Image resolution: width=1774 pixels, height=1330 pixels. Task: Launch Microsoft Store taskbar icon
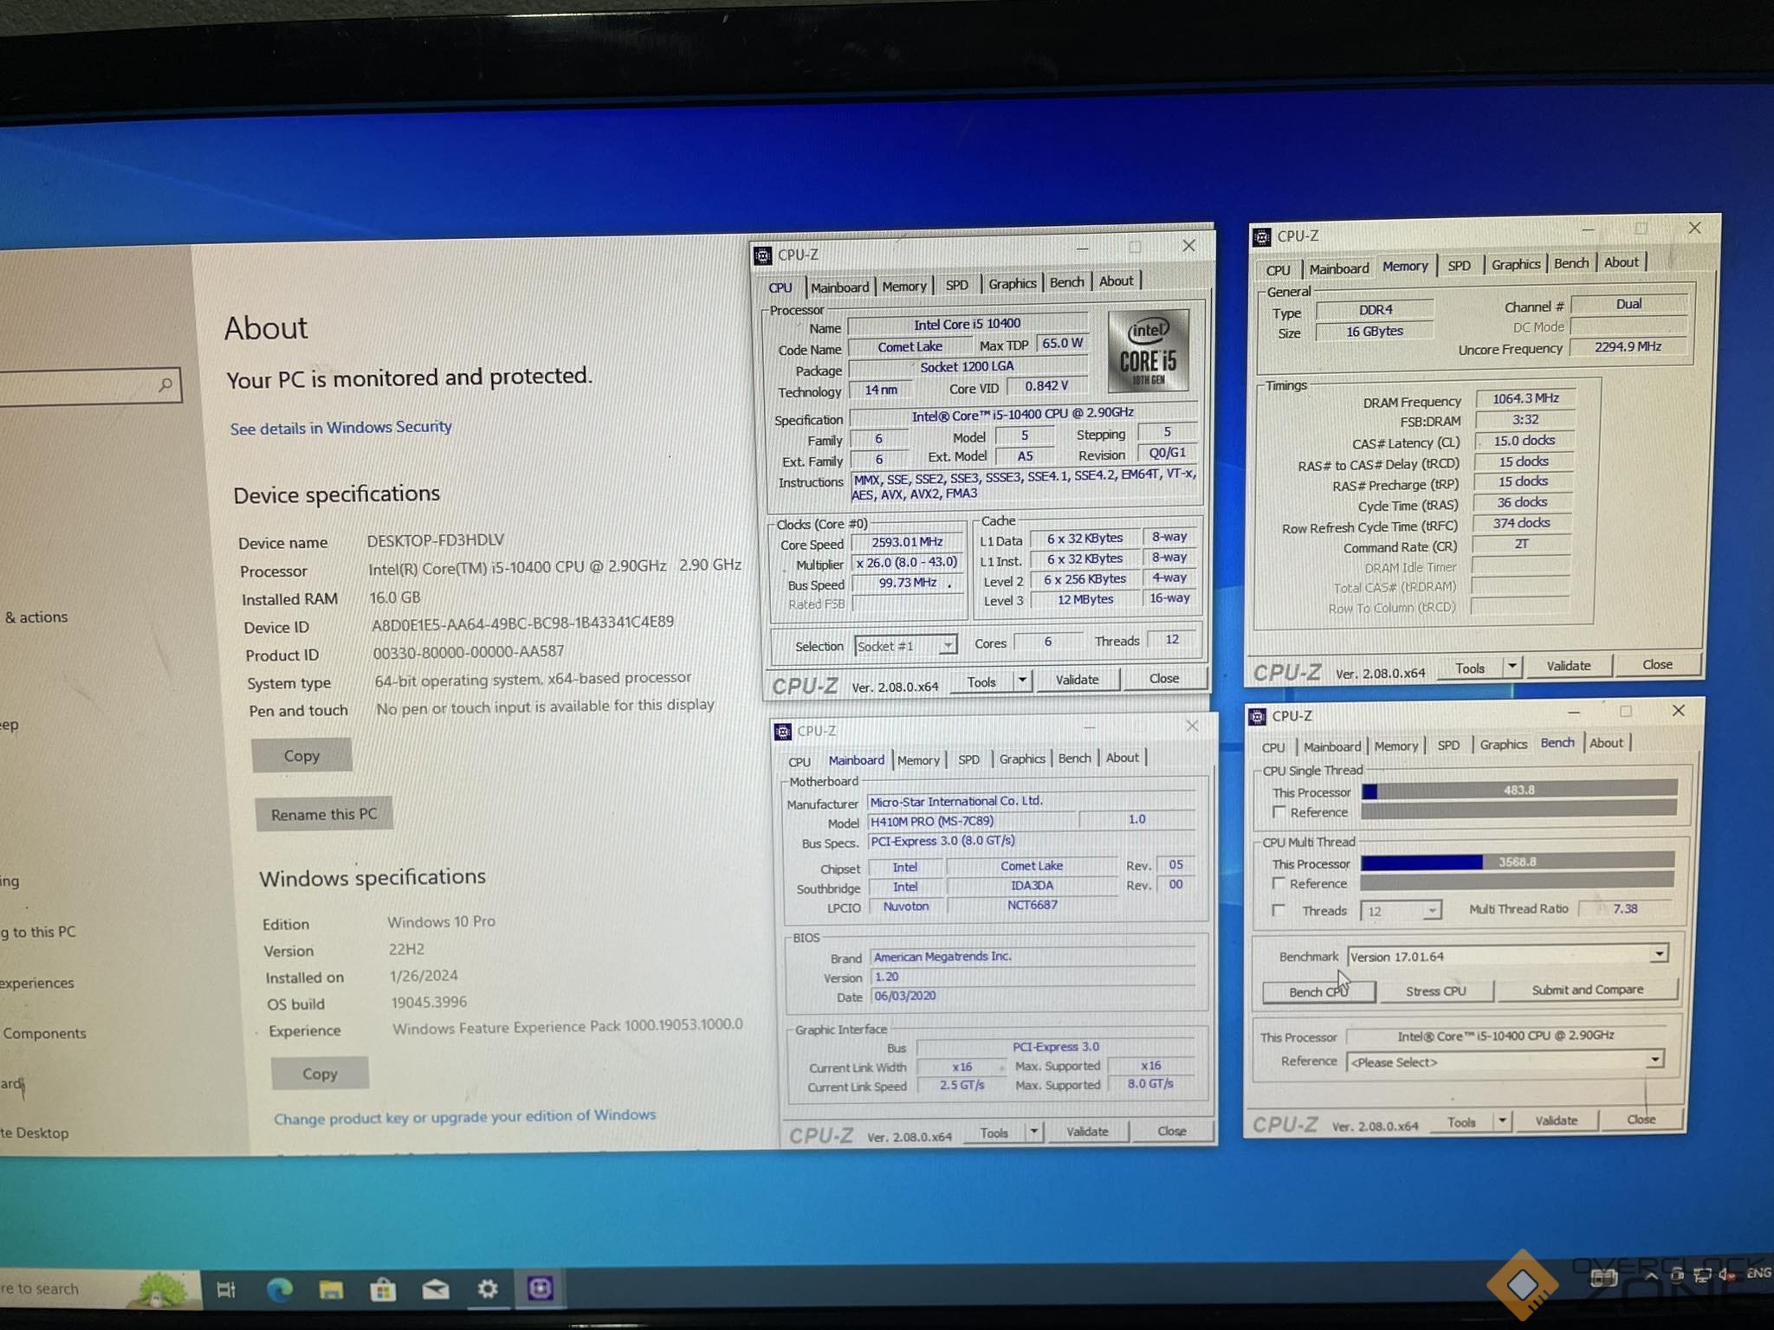383,1290
